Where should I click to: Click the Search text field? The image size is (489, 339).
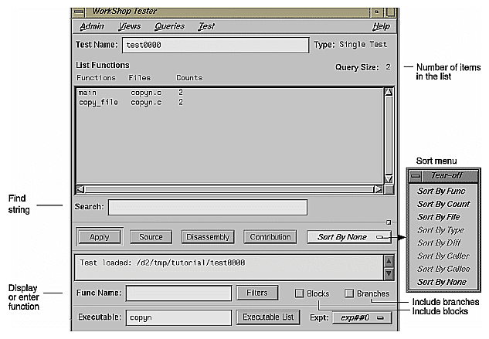[x=208, y=208]
